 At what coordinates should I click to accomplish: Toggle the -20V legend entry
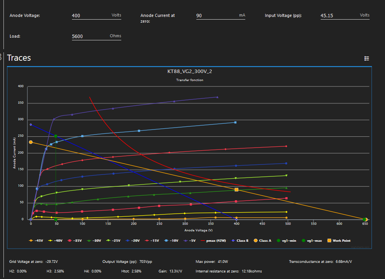point(134,241)
